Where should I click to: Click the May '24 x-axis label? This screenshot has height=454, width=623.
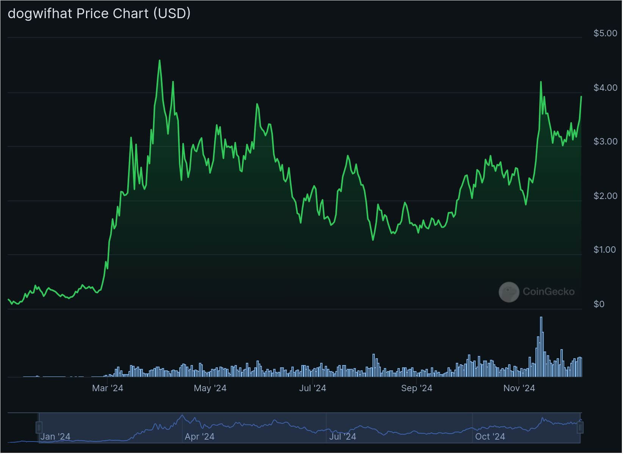point(210,388)
